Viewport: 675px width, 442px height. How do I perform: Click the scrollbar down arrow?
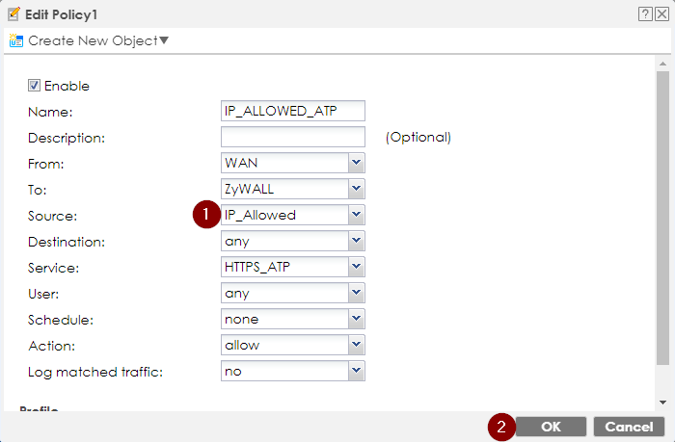pyautogui.click(x=661, y=402)
